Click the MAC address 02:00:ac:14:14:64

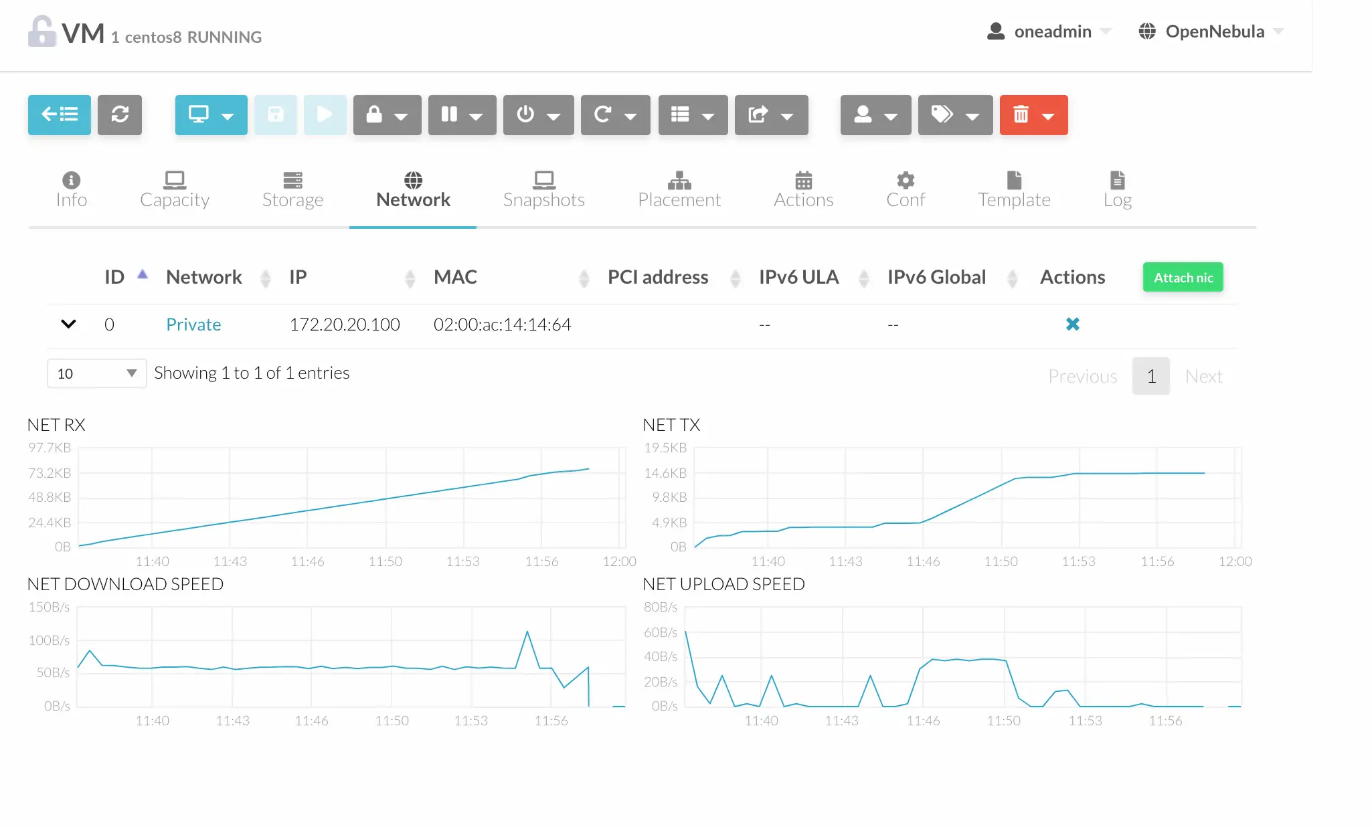(502, 325)
